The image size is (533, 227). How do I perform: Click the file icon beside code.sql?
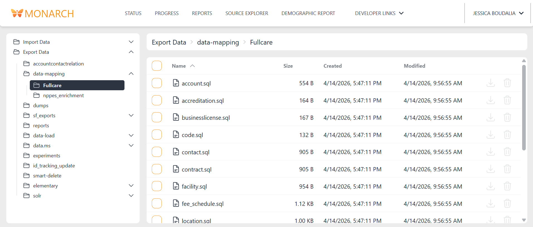(x=176, y=135)
